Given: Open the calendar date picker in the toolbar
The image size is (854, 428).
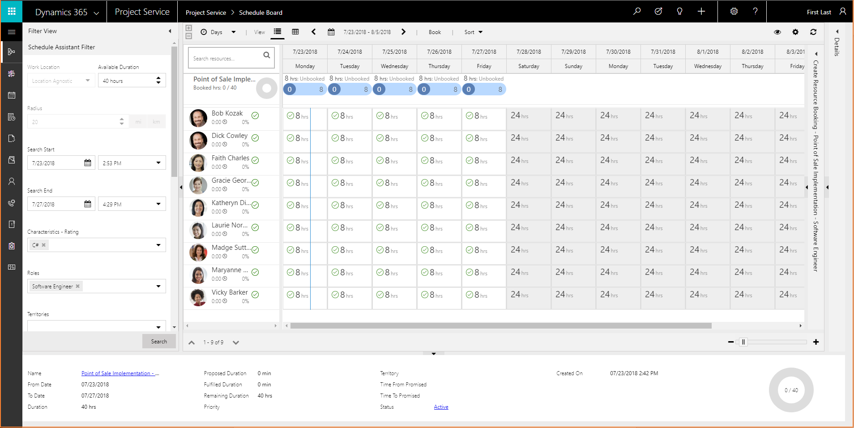Looking at the screenshot, I should click(x=331, y=32).
